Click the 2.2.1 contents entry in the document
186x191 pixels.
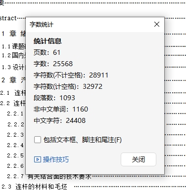(15, 114)
